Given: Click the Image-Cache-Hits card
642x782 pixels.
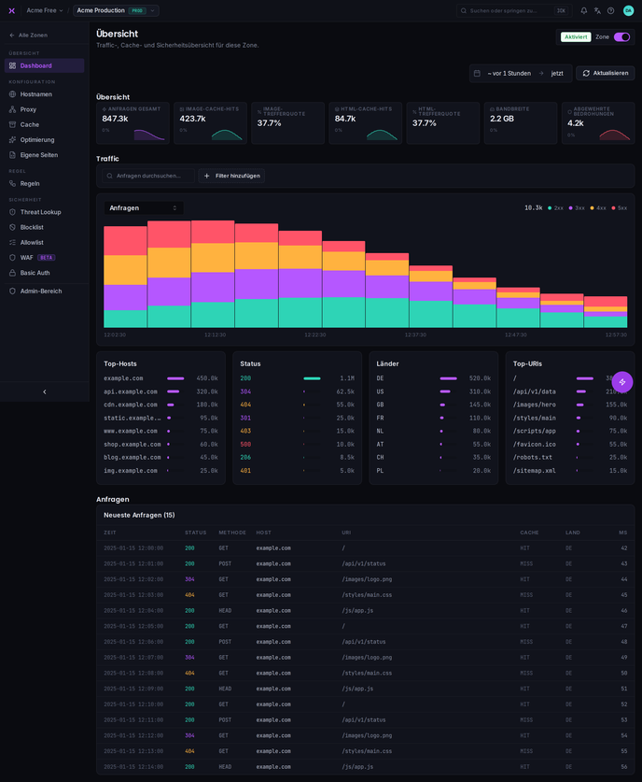Looking at the screenshot, I should 210,123.
